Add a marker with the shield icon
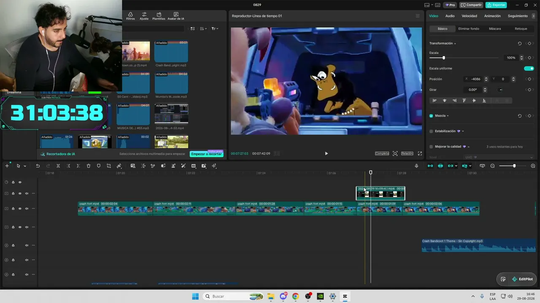This screenshot has height=303, width=540. 99,166
